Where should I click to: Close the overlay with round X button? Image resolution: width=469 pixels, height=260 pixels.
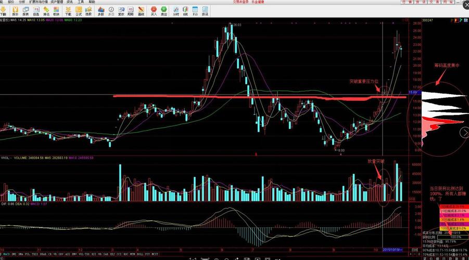click(466, 5)
